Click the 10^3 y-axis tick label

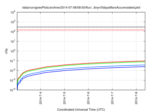[x=13, y=22]
